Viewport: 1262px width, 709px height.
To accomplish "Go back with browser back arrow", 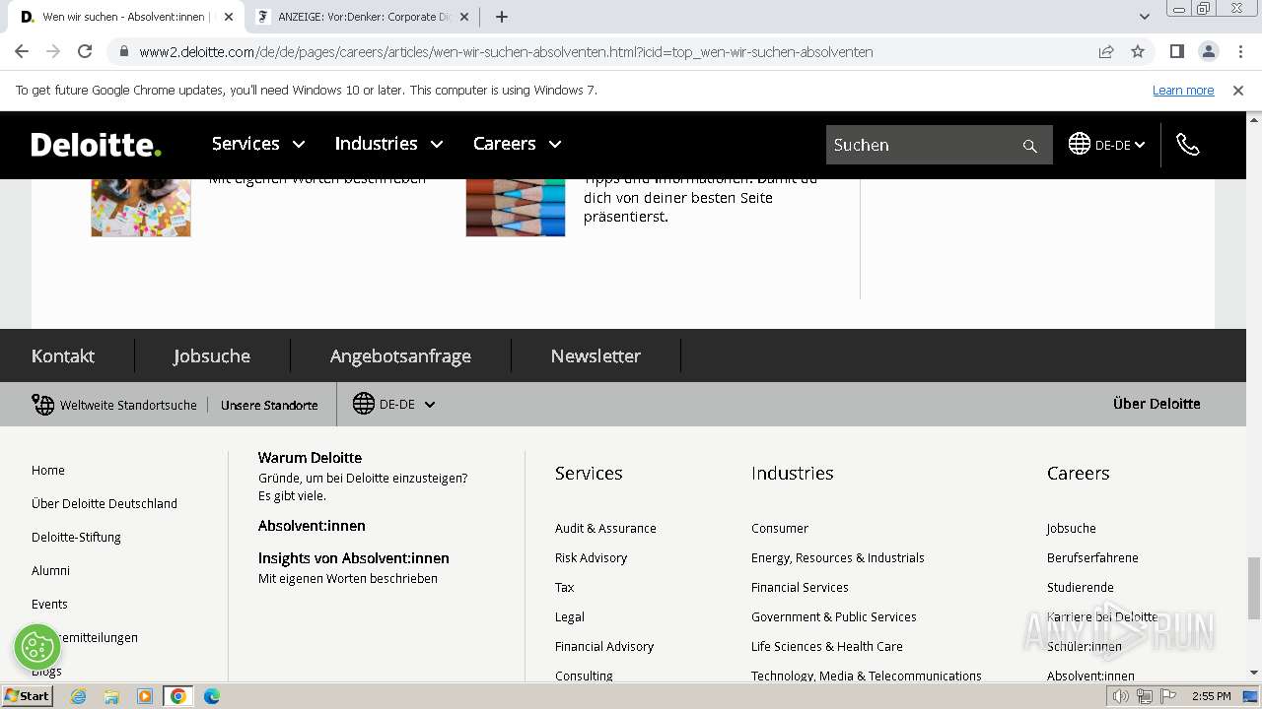I will click(x=22, y=51).
